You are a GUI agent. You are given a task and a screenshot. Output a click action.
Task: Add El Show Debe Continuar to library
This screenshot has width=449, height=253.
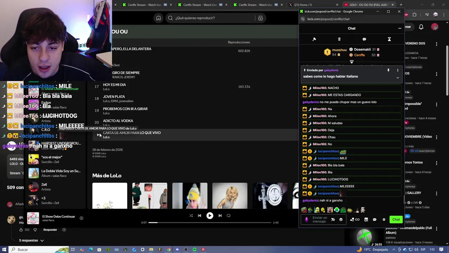tap(81, 218)
